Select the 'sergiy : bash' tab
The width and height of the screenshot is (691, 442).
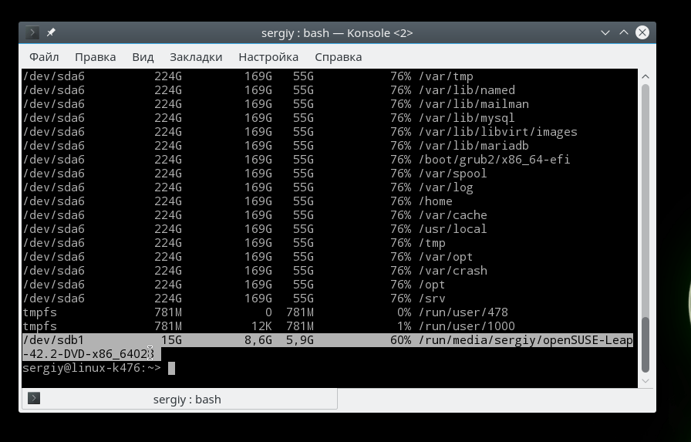187,400
